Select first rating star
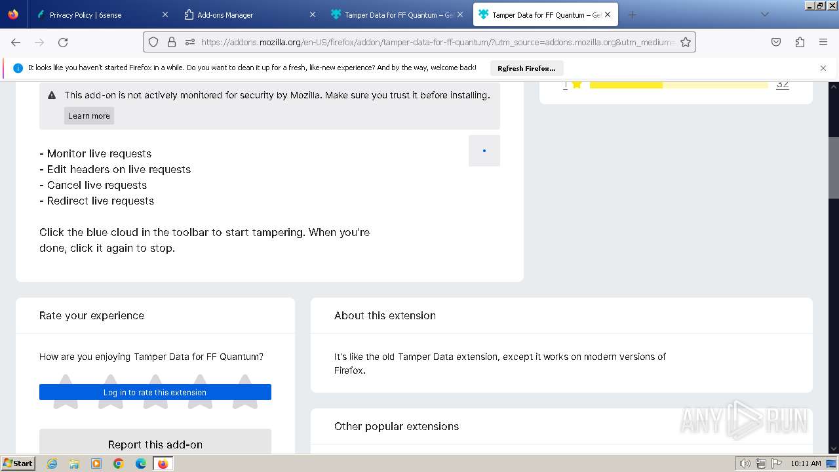The width and height of the screenshot is (839, 472). click(66, 391)
